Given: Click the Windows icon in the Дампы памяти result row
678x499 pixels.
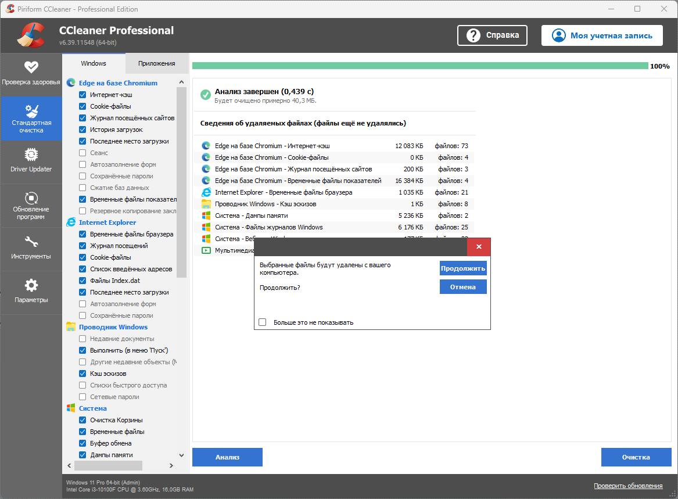Looking at the screenshot, I should click(206, 216).
